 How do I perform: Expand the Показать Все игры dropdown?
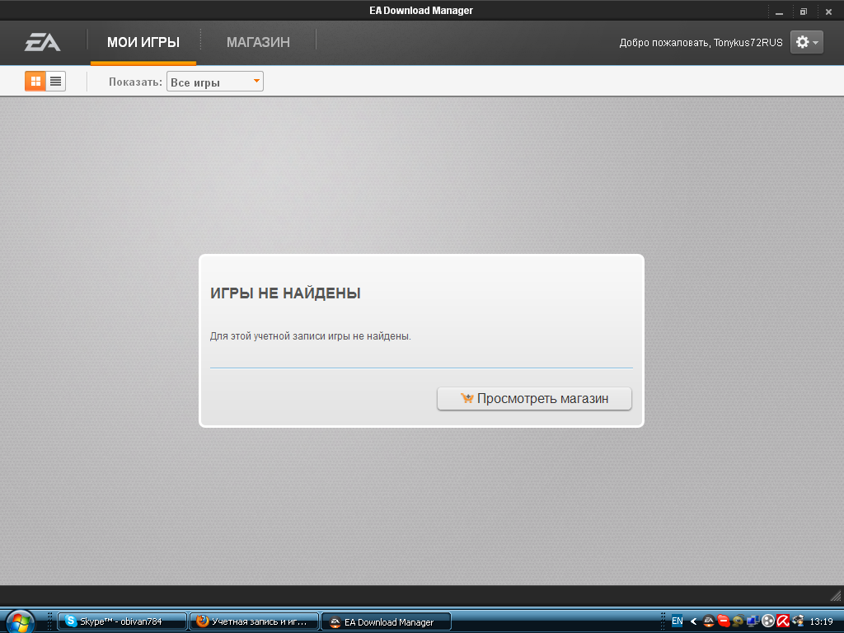pos(215,82)
